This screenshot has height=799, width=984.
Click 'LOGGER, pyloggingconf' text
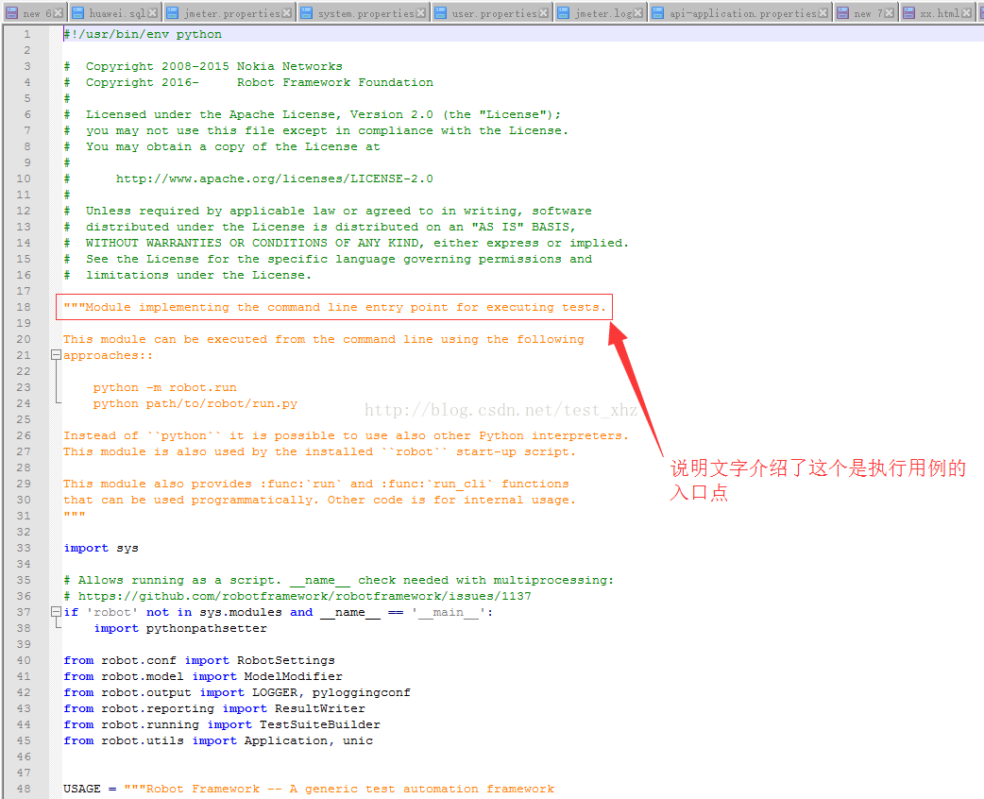331,692
